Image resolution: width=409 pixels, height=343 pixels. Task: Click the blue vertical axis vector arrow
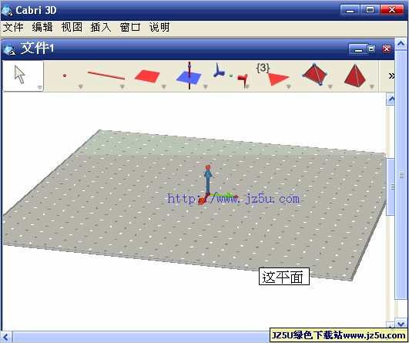click(208, 182)
